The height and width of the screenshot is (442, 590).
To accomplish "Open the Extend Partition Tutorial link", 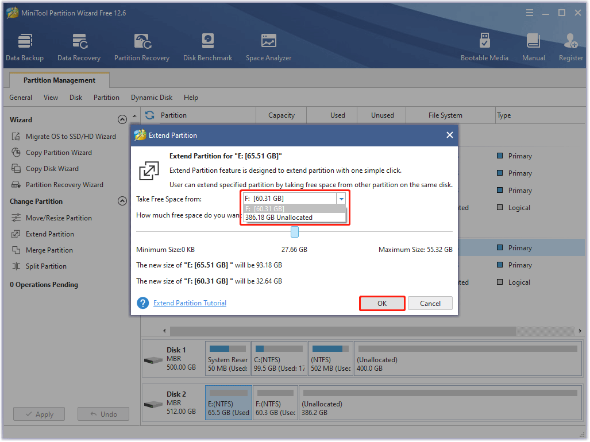I will point(190,303).
